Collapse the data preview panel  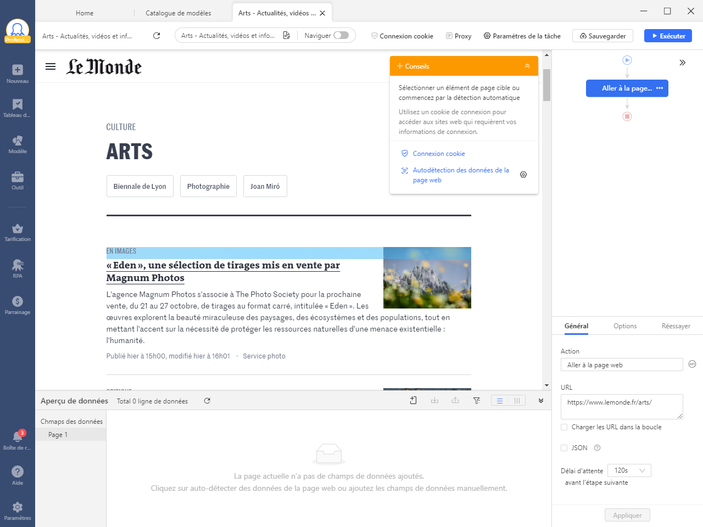pos(541,401)
